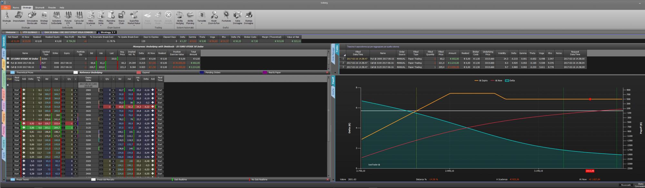Click the Riconnetti button in status bar
Viewport: 645px width, 188px height.
tap(626, 185)
